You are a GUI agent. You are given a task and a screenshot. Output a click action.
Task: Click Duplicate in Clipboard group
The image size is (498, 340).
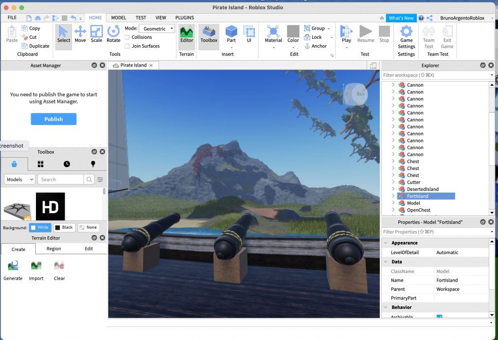35,46
